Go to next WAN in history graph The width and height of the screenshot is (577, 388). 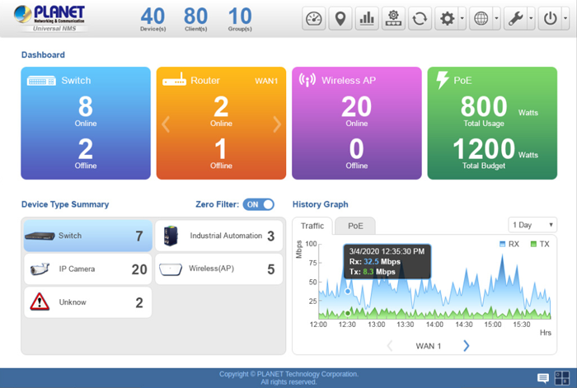point(467,346)
